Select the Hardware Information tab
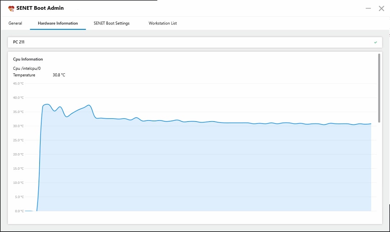The height and width of the screenshot is (232, 390). click(58, 23)
